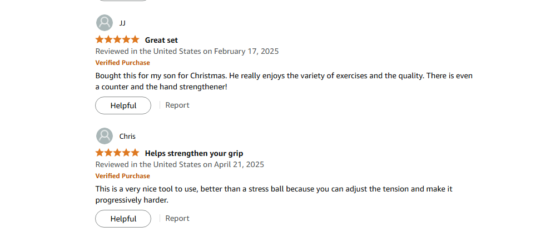Click the five-star rating on "Great set" review
536x232 pixels.
(x=117, y=39)
